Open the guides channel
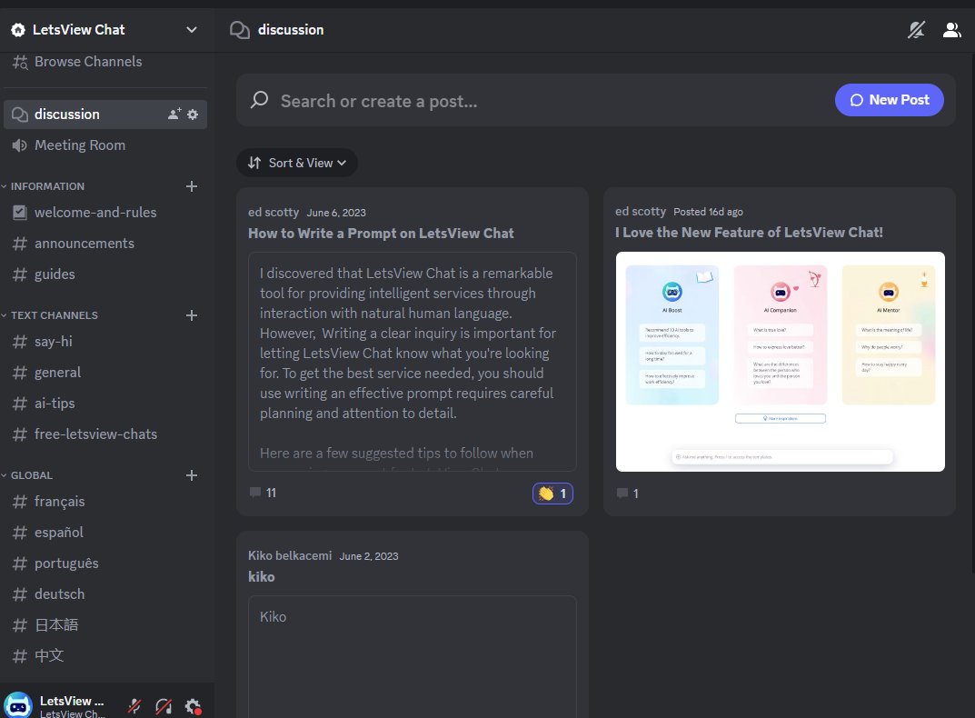Screen dimensions: 975x718 [x=105, y=274]
